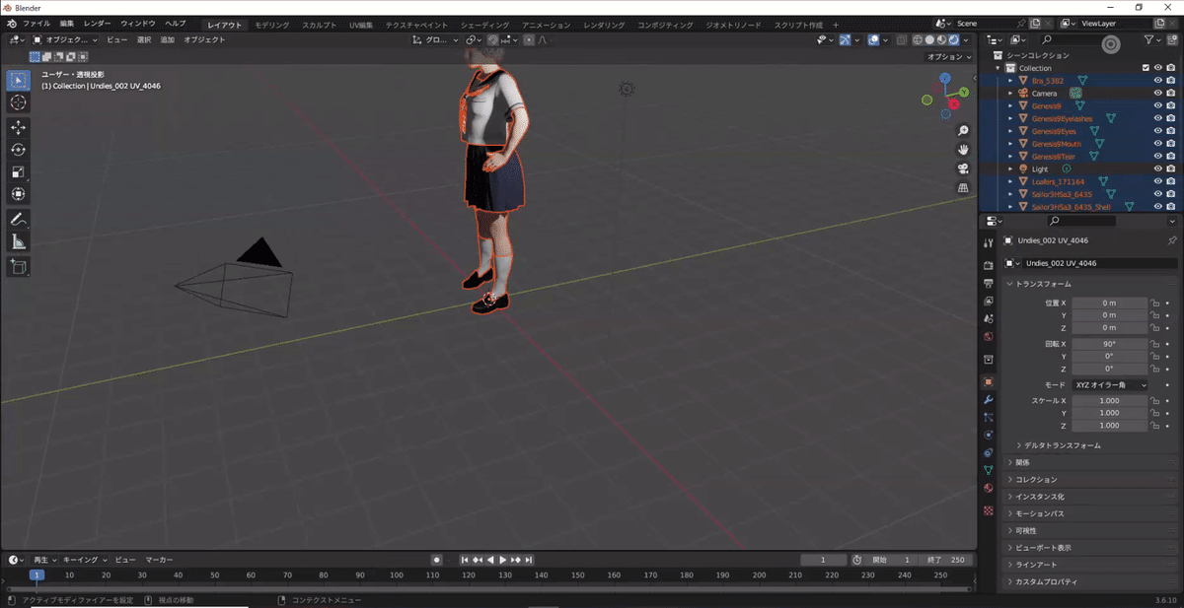
Task: Select rendered viewport shading sphere
Action: (954, 39)
